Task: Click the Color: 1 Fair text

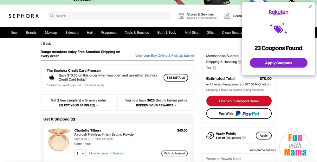Action: 82,144
